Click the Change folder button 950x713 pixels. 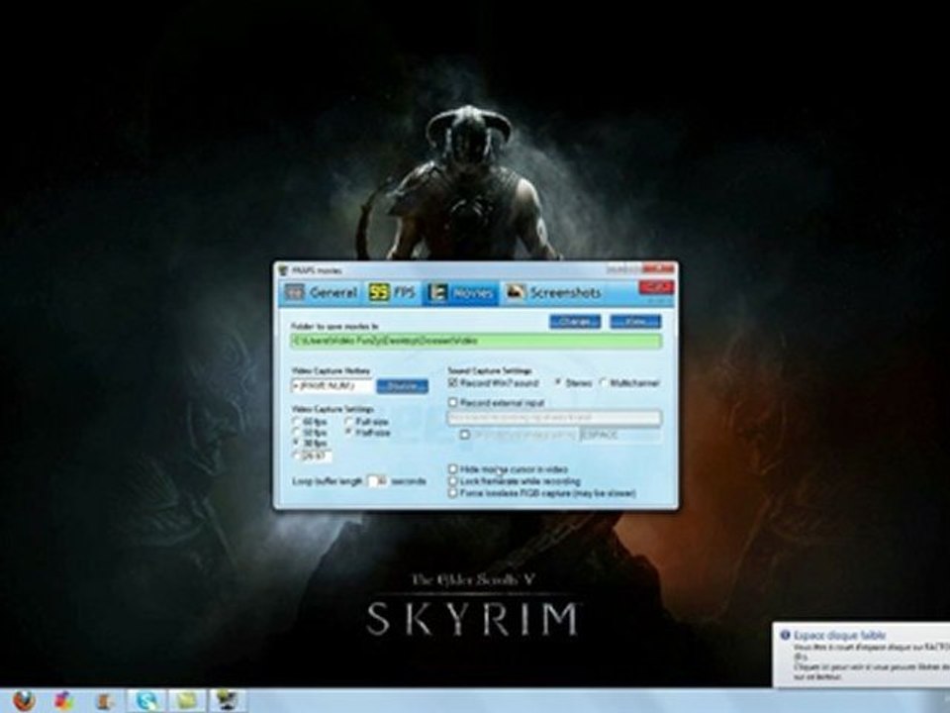pyautogui.click(x=574, y=321)
